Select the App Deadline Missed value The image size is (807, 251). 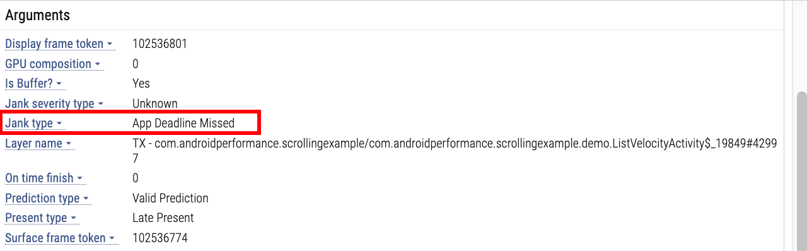pyautogui.click(x=183, y=123)
